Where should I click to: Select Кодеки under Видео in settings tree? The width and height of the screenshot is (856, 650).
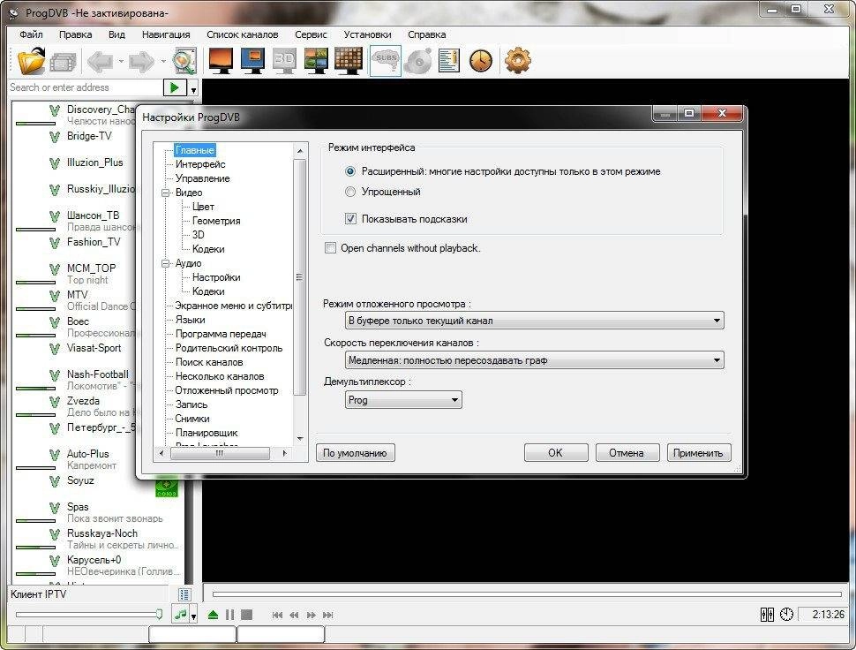pyautogui.click(x=208, y=249)
